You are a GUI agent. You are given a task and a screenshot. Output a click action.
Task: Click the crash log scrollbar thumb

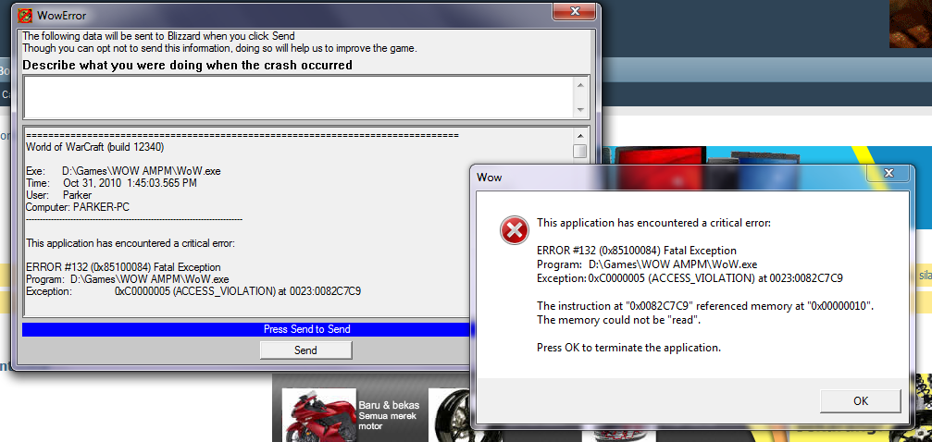click(x=580, y=151)
